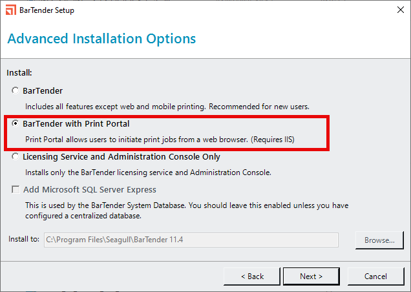Click the 'BarTender Setup' title bar text
This screenshot has height=292, width=411.
point(47,10)
